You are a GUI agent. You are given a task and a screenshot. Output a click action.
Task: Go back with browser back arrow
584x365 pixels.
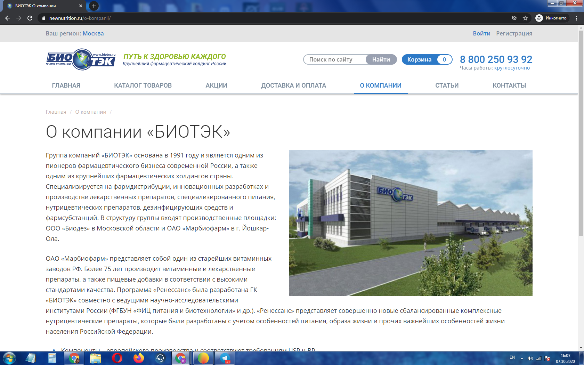(8, 18)
